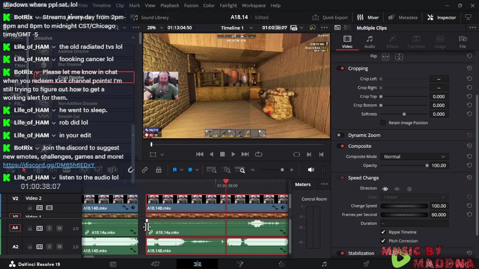The height and width of the screenshot is (269, 479).
Task: Expand the flag color dropdown arrow
Action: pyautogui.click(x=181, y=170)
